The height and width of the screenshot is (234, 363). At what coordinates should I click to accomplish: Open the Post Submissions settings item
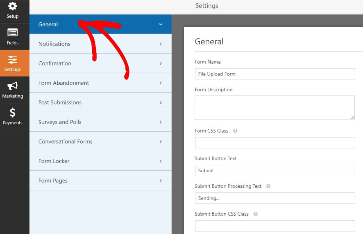(x=101, y=103)
